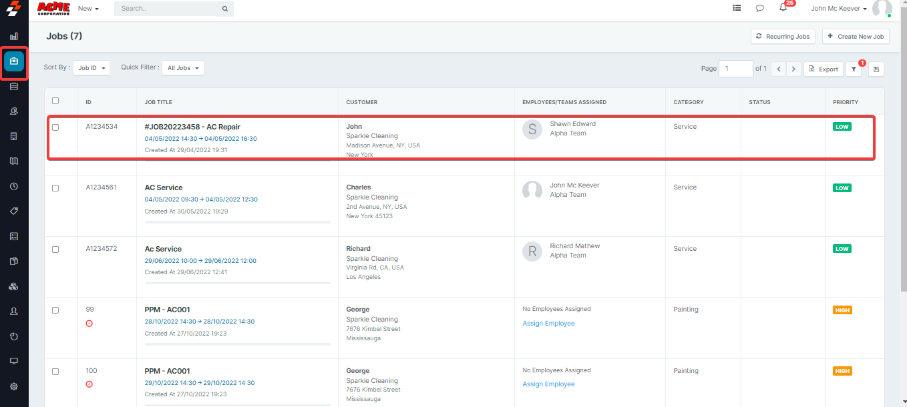This screenshot has height=407, width=907.
Task: Open the All Jobs quick filter dropdown
Action: click(183, 68)
